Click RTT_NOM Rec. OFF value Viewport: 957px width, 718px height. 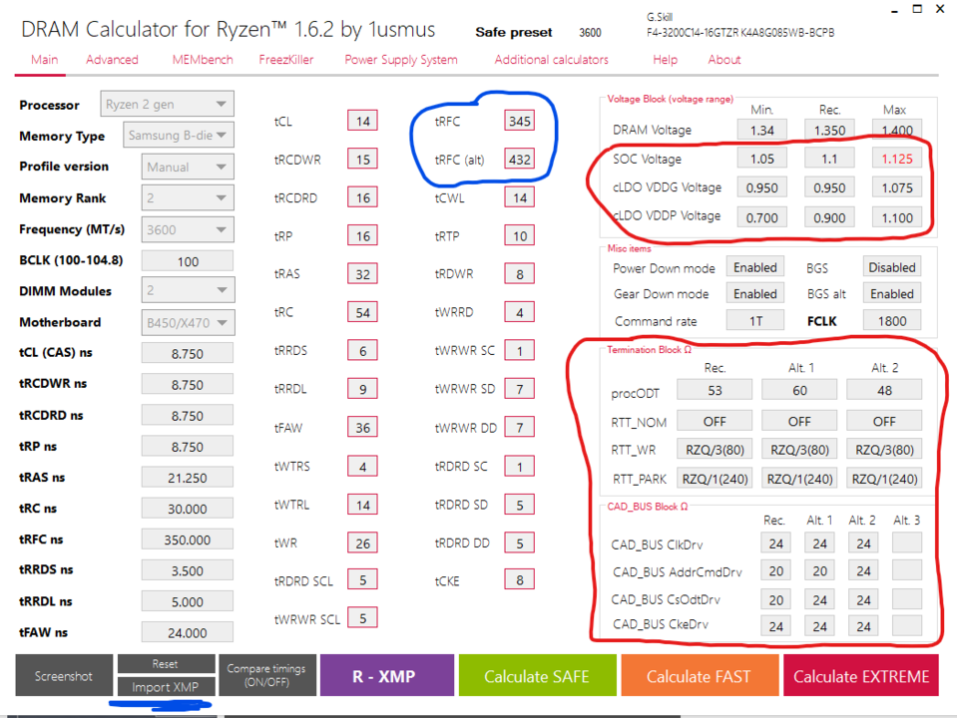(x=715, y=421)
